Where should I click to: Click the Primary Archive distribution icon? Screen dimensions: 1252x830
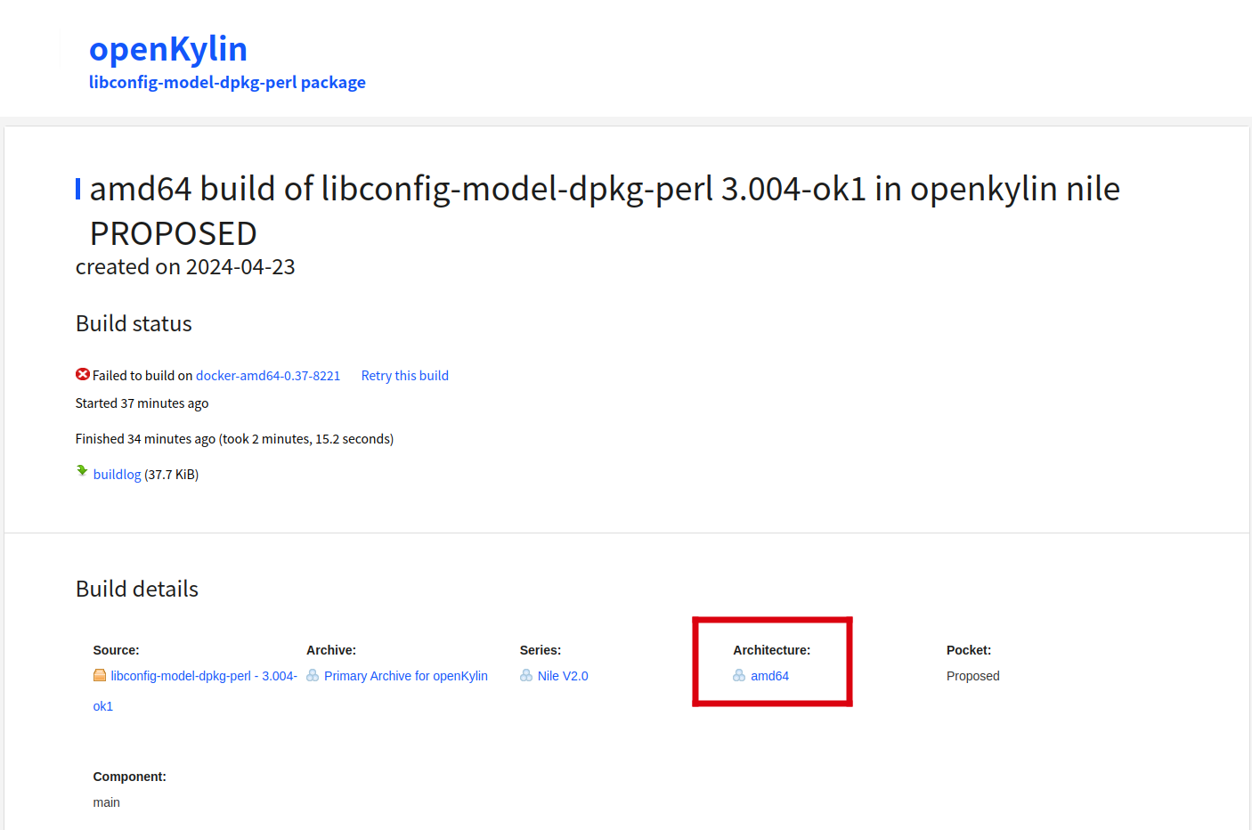pos(313,675)
